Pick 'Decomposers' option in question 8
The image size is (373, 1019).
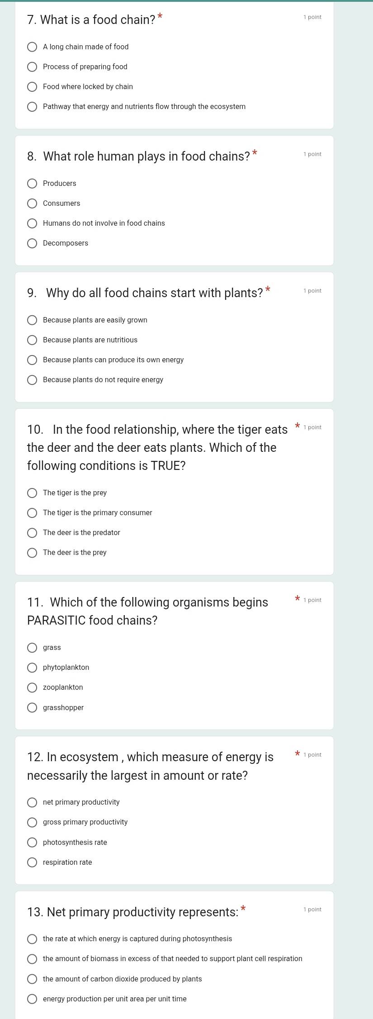(x=32, y=243)
